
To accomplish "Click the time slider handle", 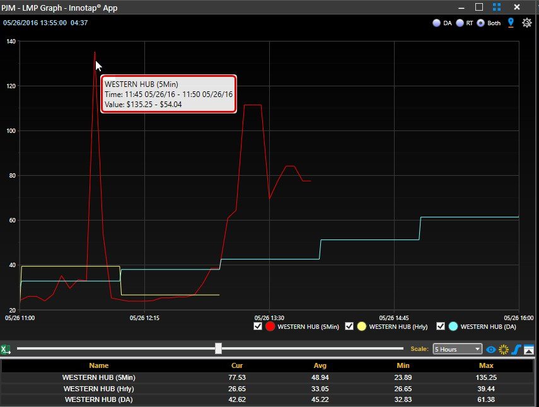I will click(x=218, y=348).
